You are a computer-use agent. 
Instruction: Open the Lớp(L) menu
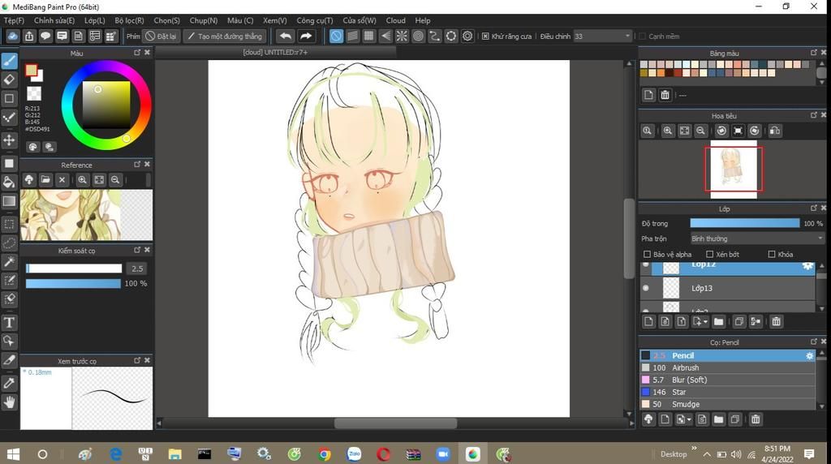pyautogui.click(x=95, y=20)
